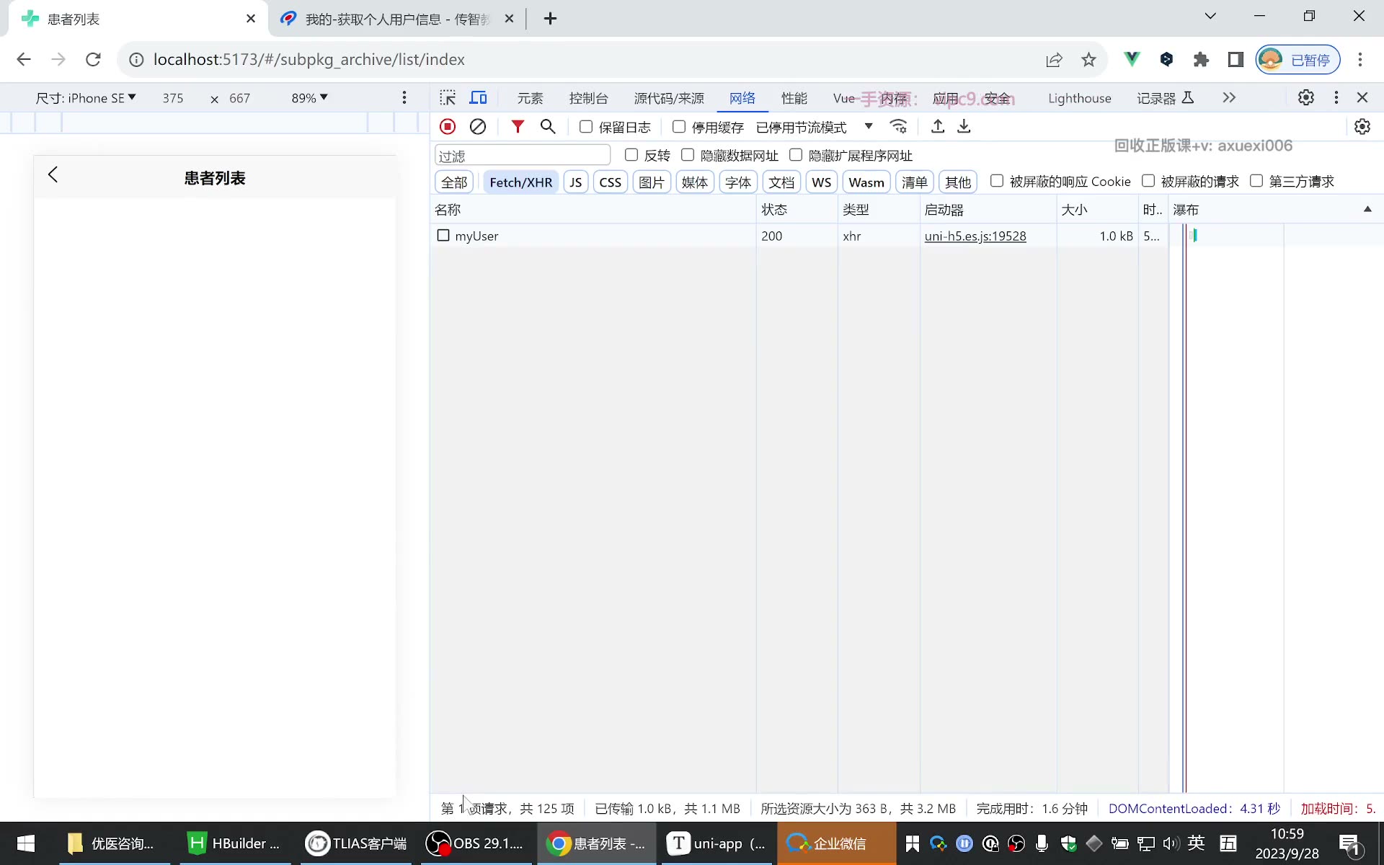This screenshot has width=1384, height=865.
Task: Open network panel settings gear
Action: pyautogui.click(x=1362, y=127)
